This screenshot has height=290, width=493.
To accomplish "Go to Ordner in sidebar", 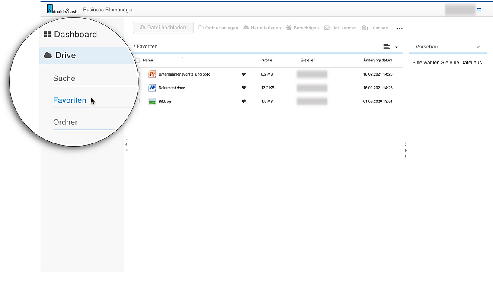I will coord(65,122).
